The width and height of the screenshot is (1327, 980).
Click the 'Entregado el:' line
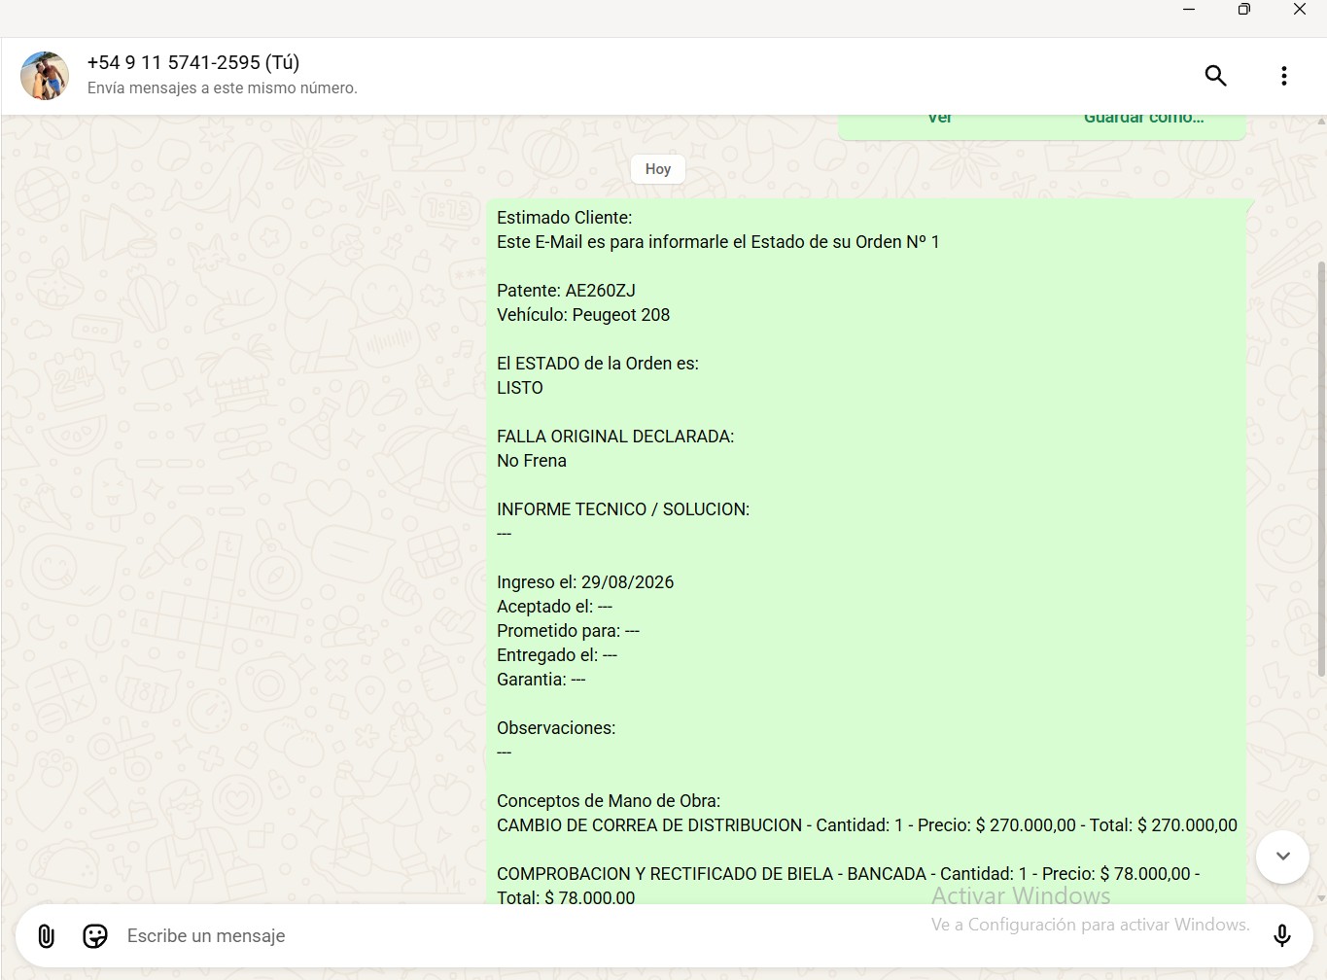click(x=557, y=655)
